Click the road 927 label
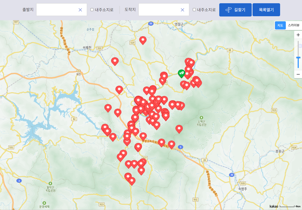Screen dimensions: 302x210 (145, 158)
